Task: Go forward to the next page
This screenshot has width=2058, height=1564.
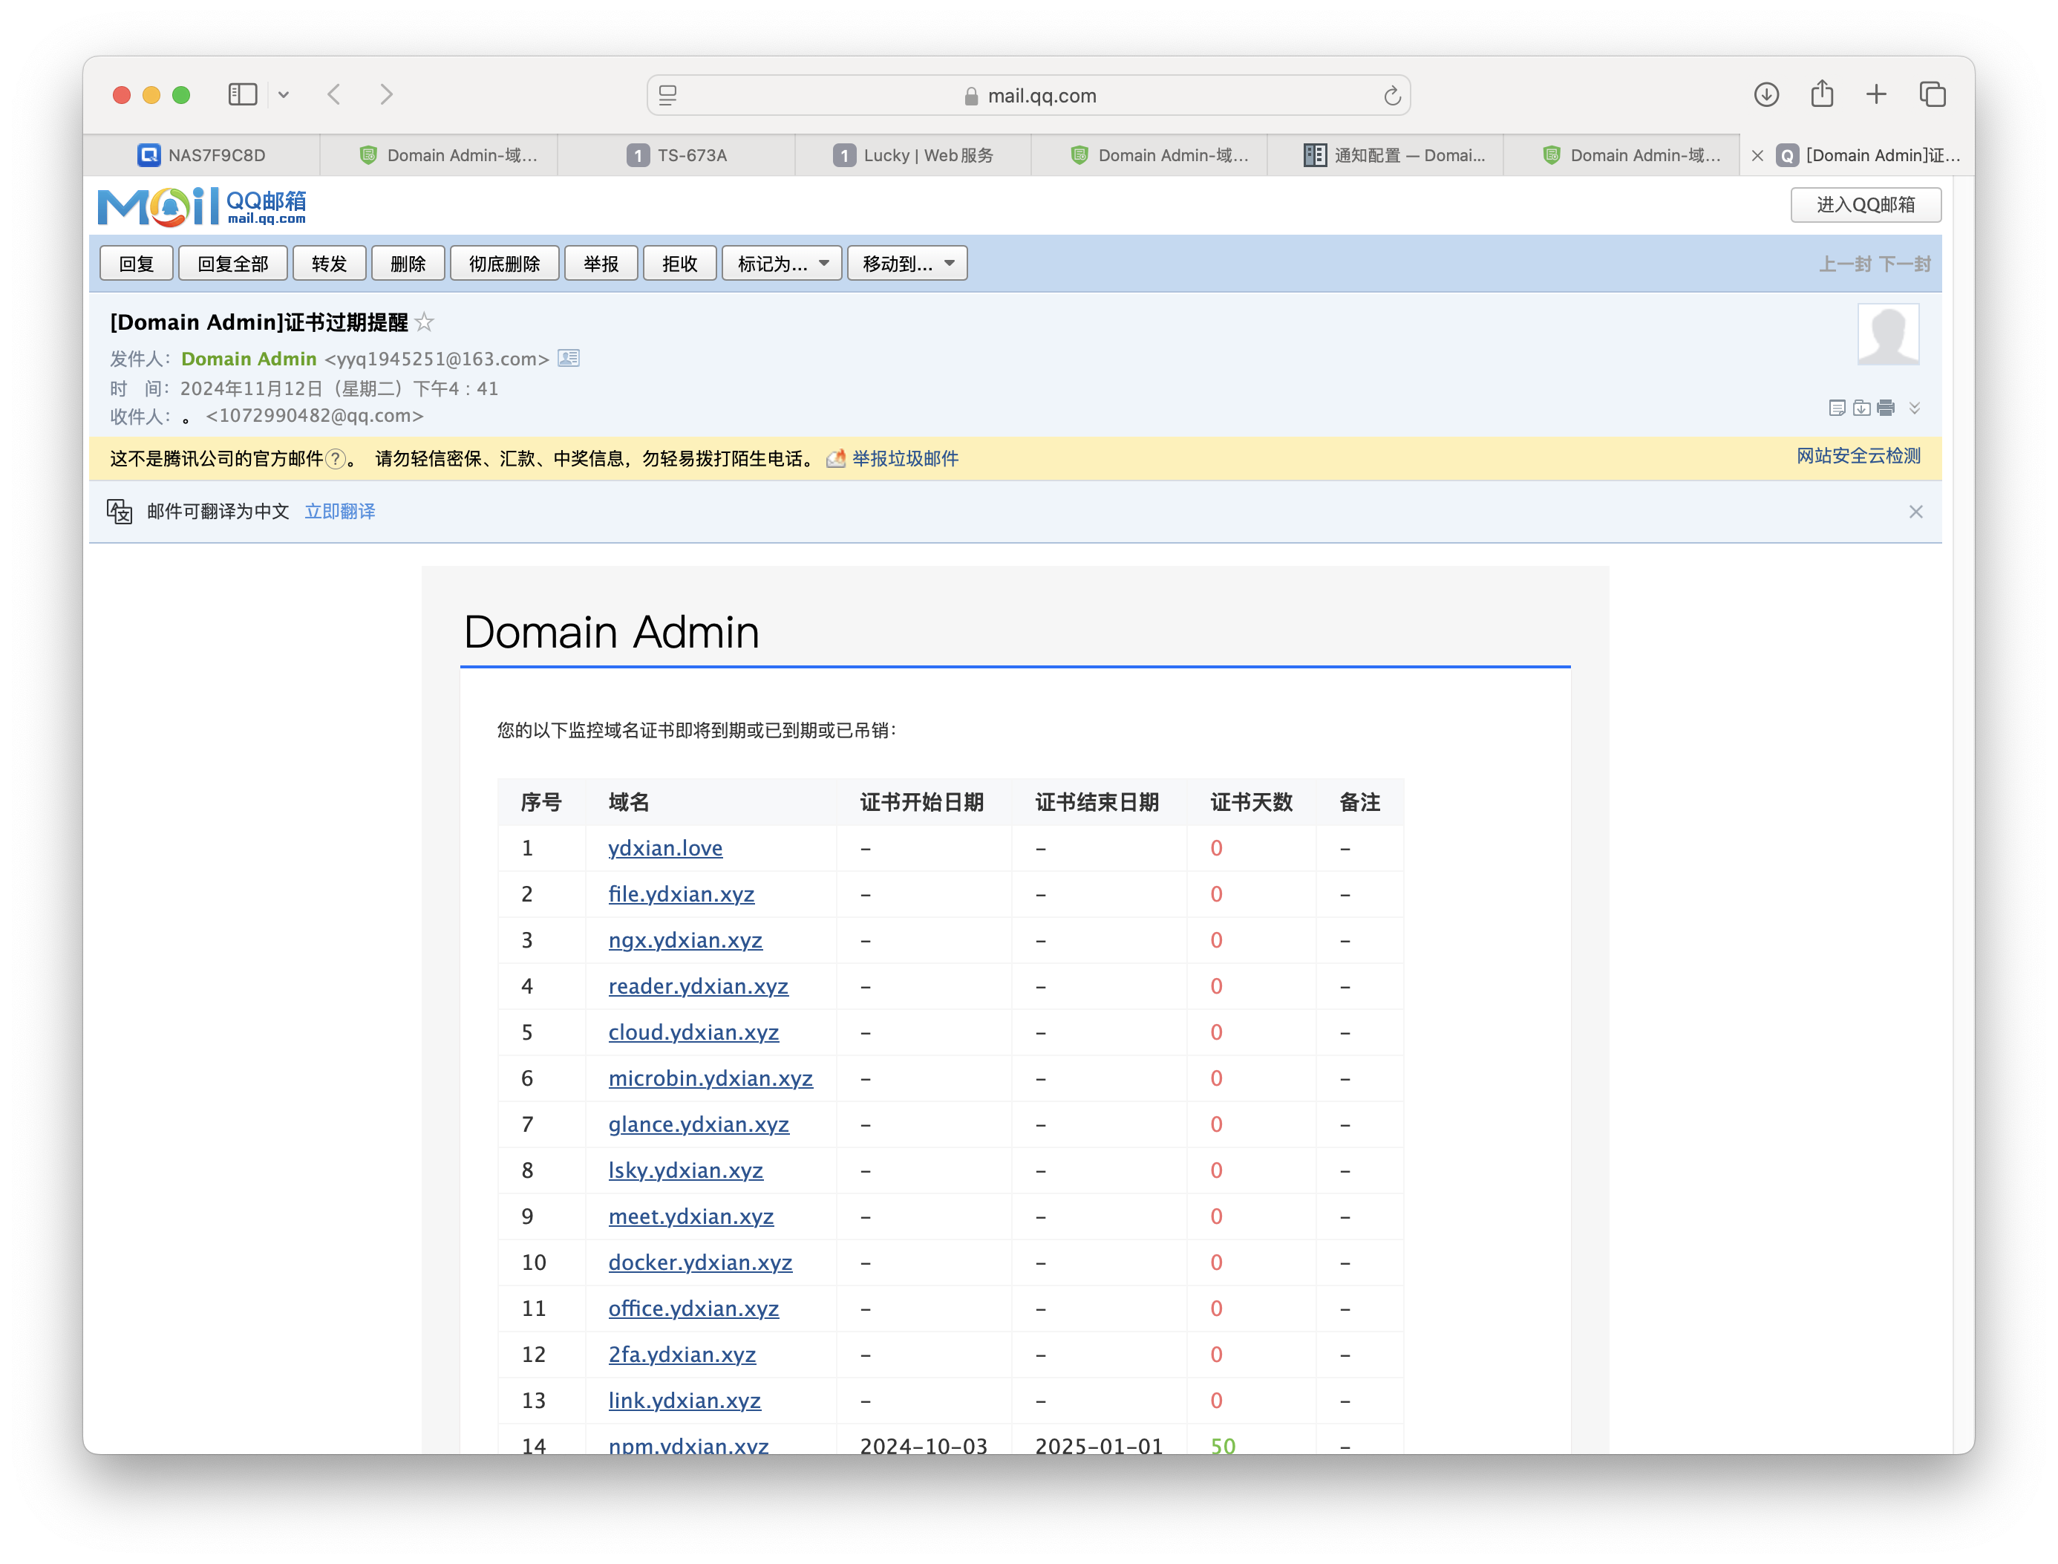Action: click(x=386, y=94)
